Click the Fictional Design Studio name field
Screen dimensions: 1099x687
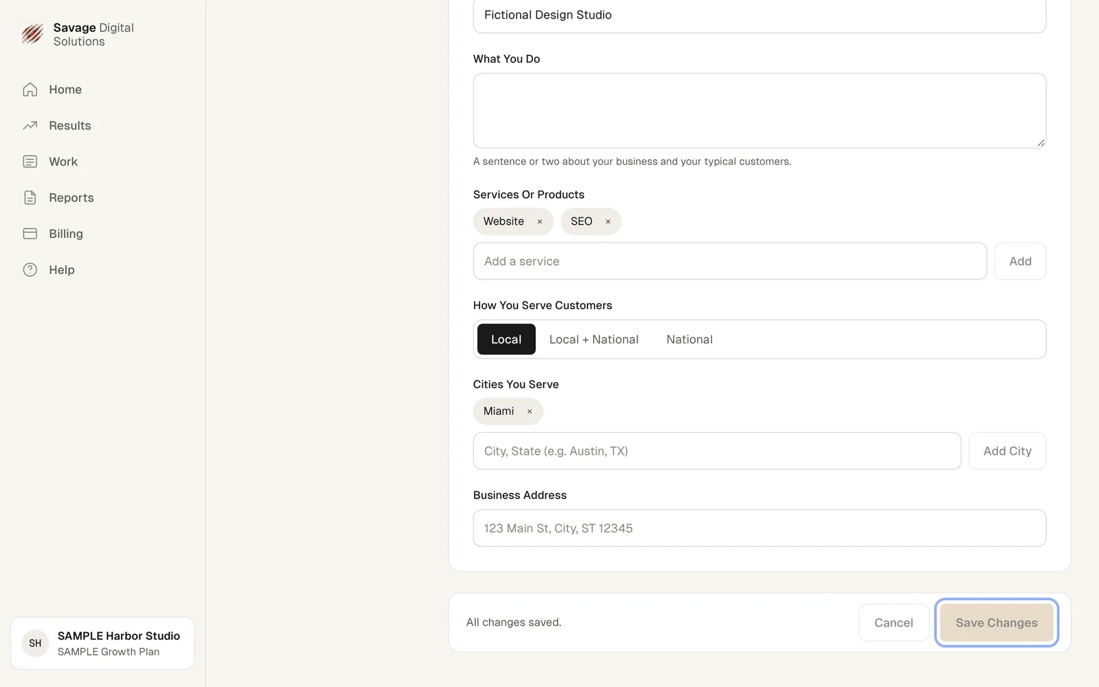pyautogui.click(x=760, y=15)
